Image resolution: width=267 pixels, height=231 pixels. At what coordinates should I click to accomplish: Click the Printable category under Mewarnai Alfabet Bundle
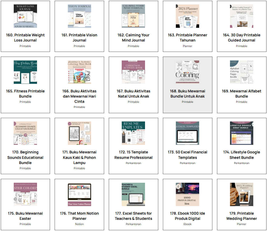241,102
